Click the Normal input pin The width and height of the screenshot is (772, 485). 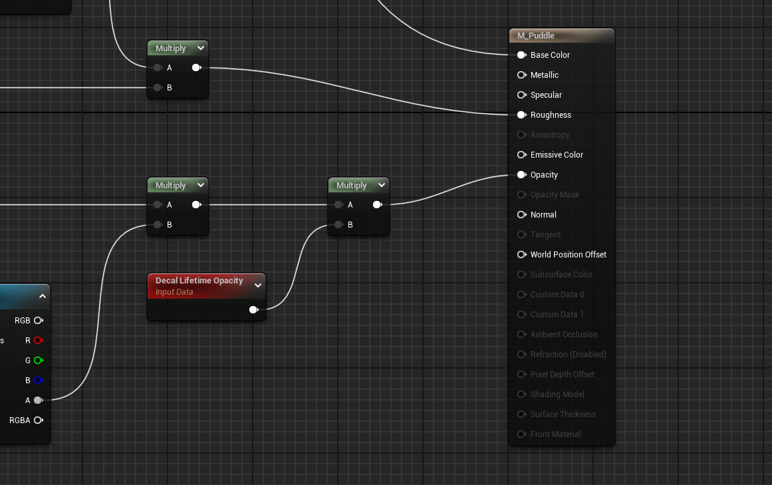tap(522, 215)
